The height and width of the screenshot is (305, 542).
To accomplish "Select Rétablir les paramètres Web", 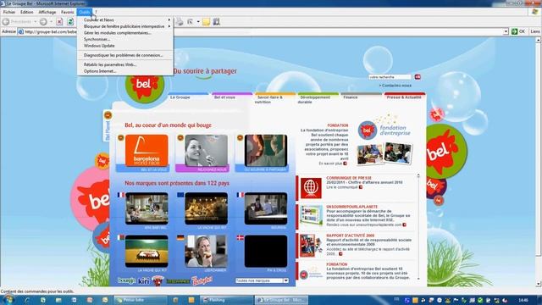I will pyautogui.click(x=125, y=64).
